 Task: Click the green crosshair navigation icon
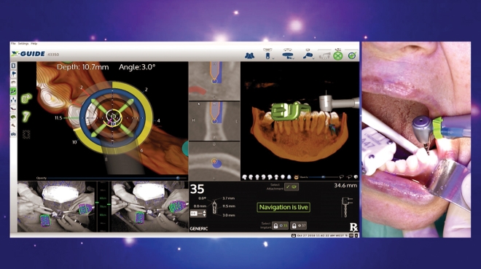[338, 56]
